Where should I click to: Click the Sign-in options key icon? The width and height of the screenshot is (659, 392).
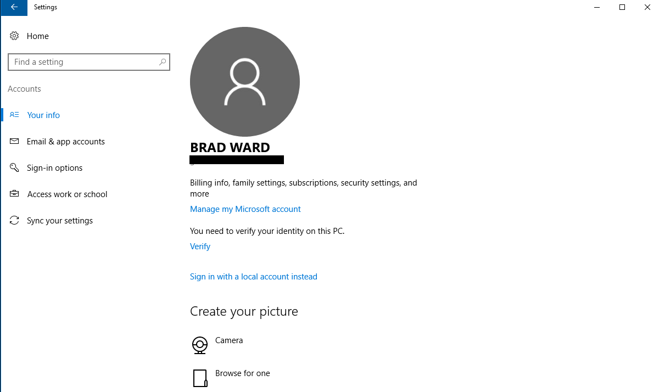point(14,167)
